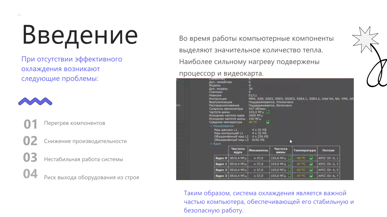Click the temperature gauge icon in Ядро 3 row
Viewport: 387px width, 217px height.
pos(311,176)
